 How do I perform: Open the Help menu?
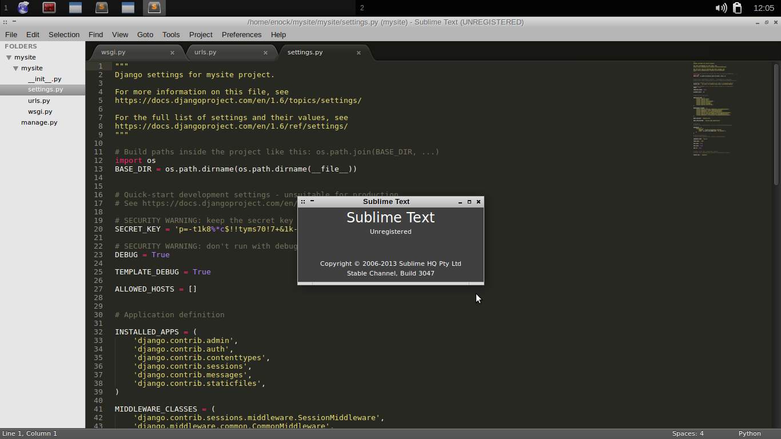click(x=278, y=34)
